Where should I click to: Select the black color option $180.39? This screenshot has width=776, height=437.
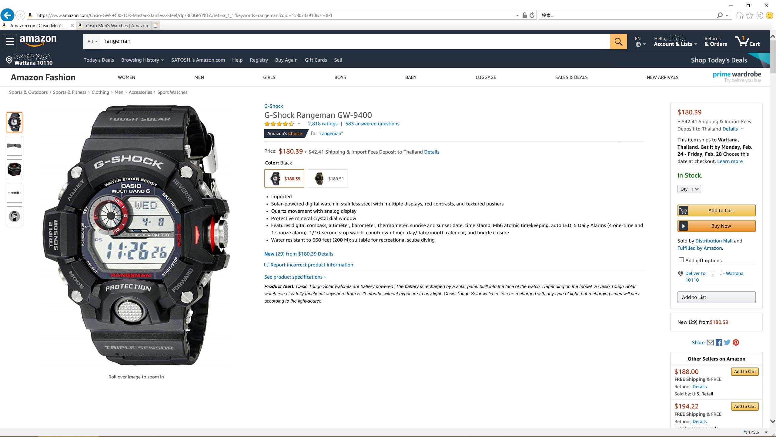(x=284, y=178)
